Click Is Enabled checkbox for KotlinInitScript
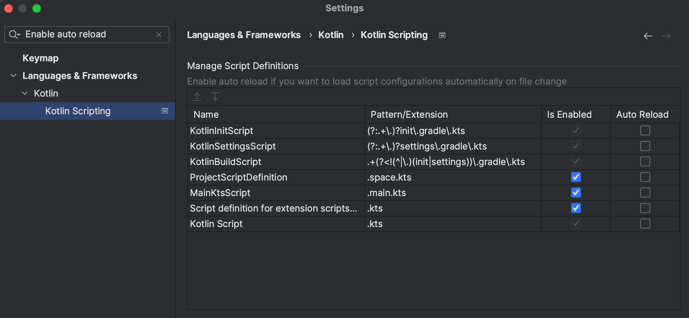Image resolution: width=689 pixels, height=318 pixels. (576, 130)
